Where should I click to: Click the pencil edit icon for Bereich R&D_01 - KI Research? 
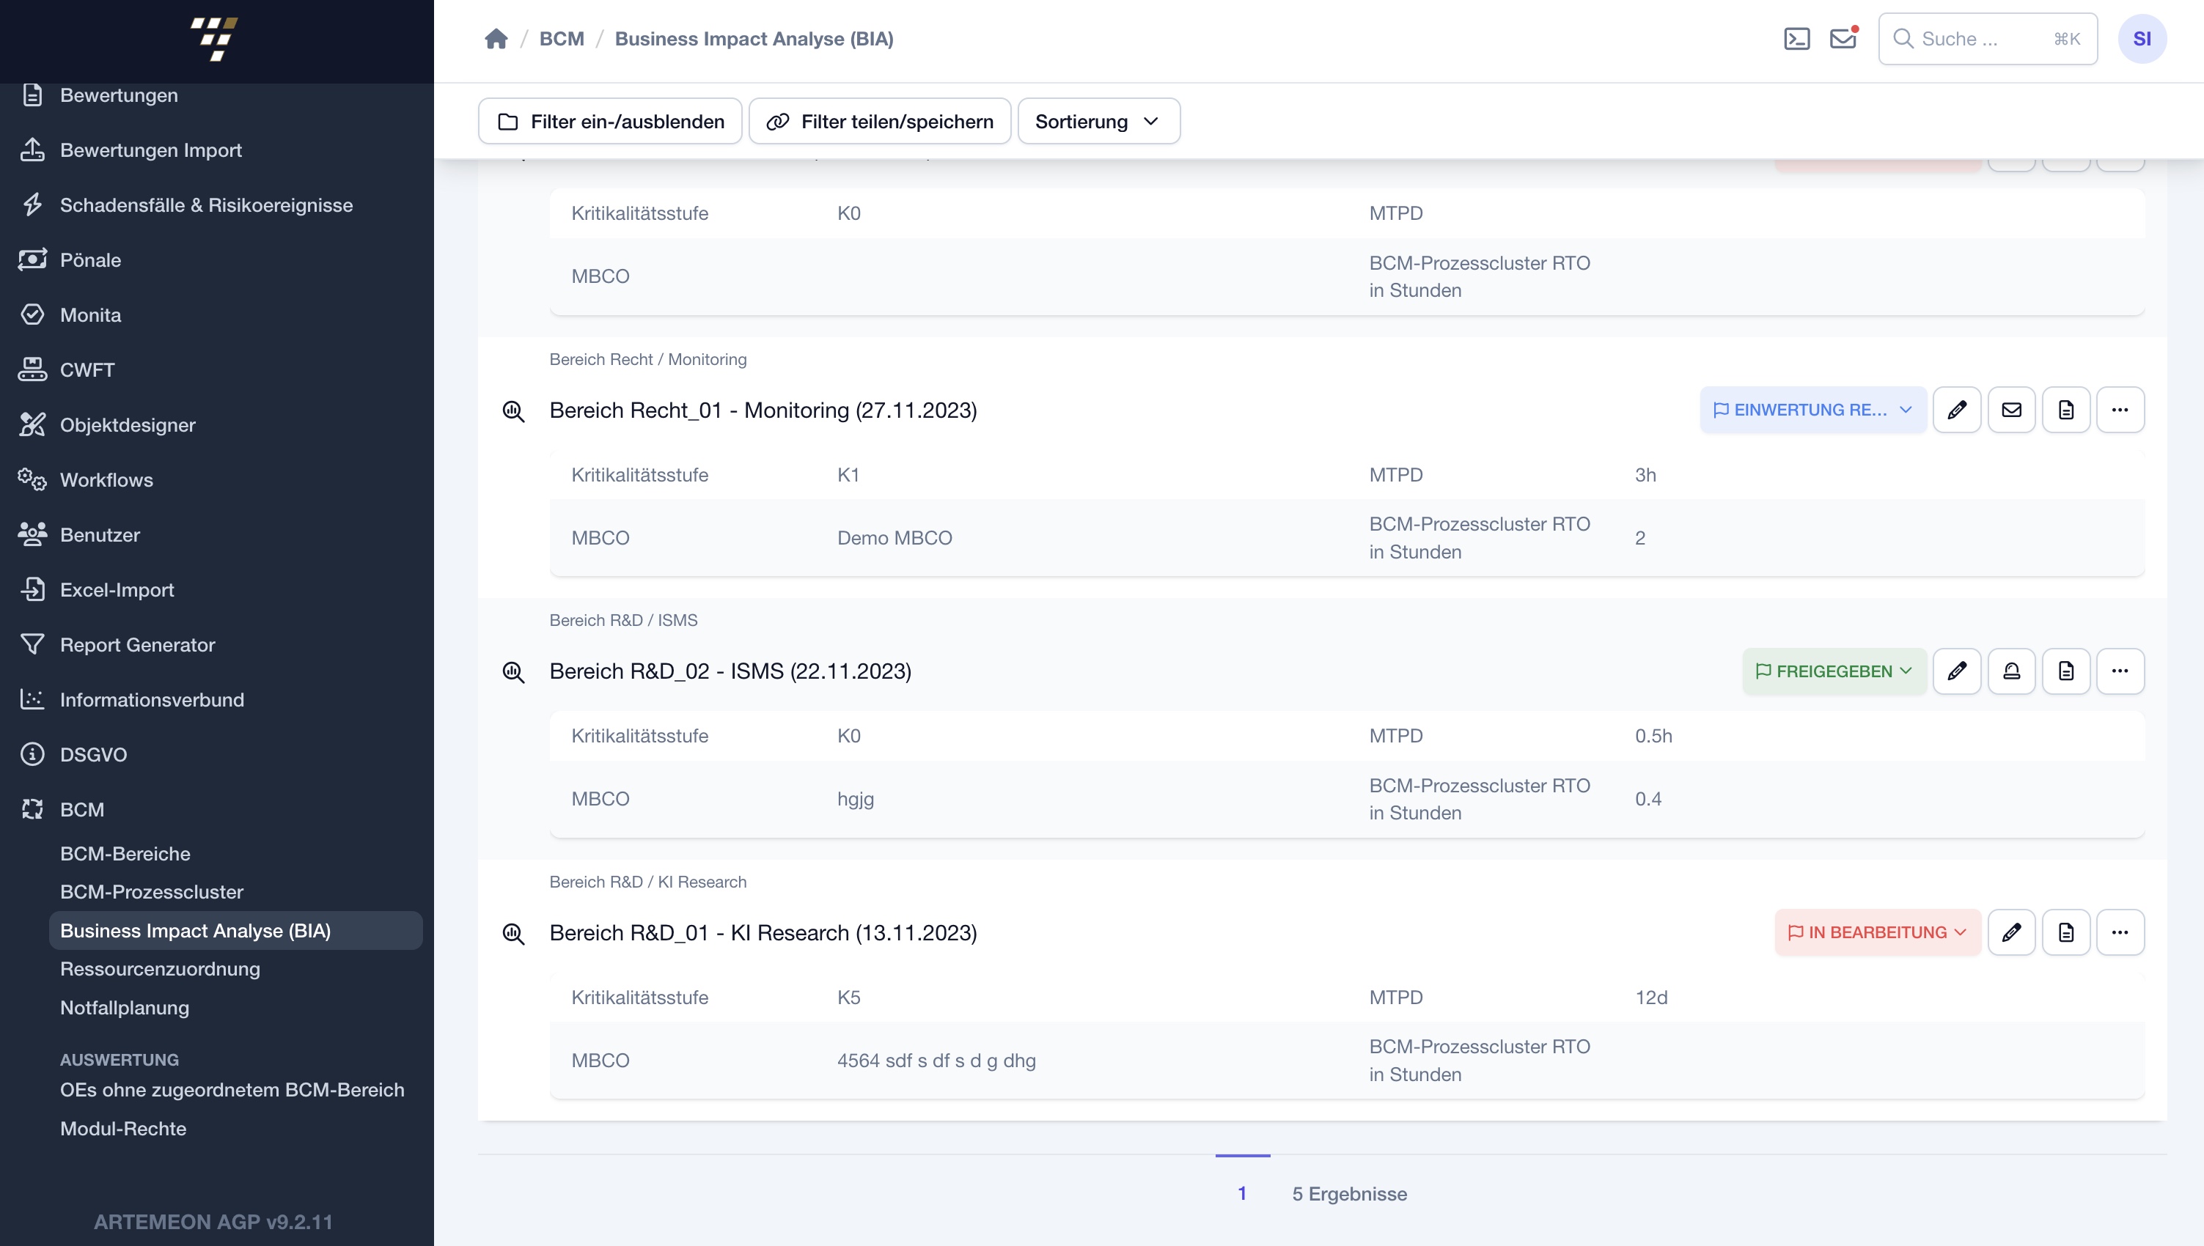2011,932
